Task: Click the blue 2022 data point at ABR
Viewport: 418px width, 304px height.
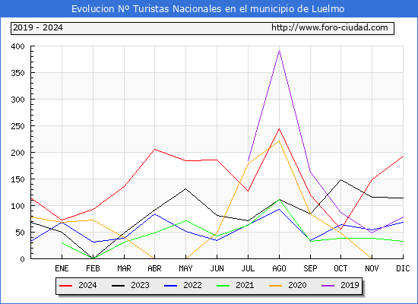Action: 154,214
